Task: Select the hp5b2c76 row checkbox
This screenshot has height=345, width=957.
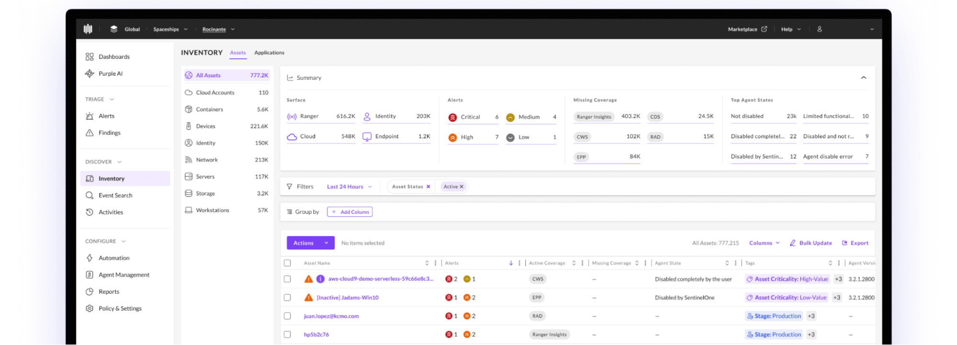Action: [287, 334]
